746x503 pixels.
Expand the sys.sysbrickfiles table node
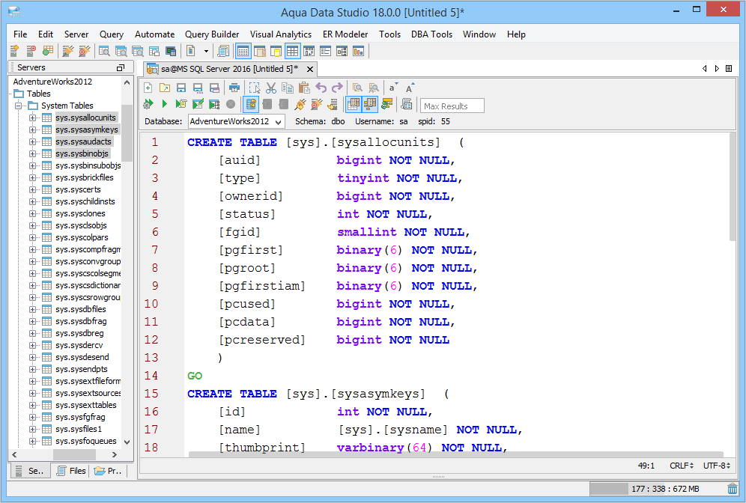(33, 177)
